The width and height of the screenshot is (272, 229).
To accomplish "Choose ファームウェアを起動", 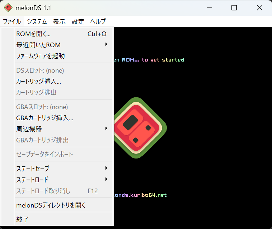I will coord(41,56).
